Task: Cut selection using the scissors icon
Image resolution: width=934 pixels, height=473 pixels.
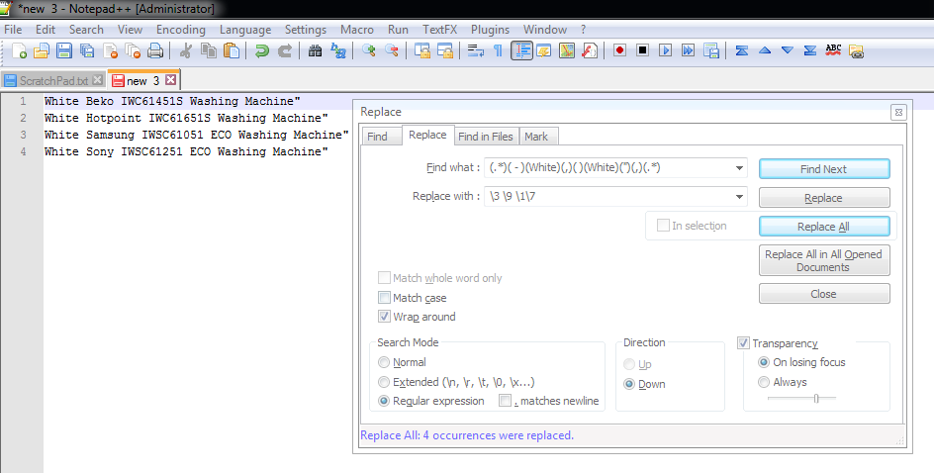Action: (185, 51)
